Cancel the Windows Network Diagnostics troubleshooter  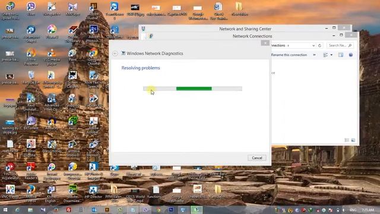257,158
